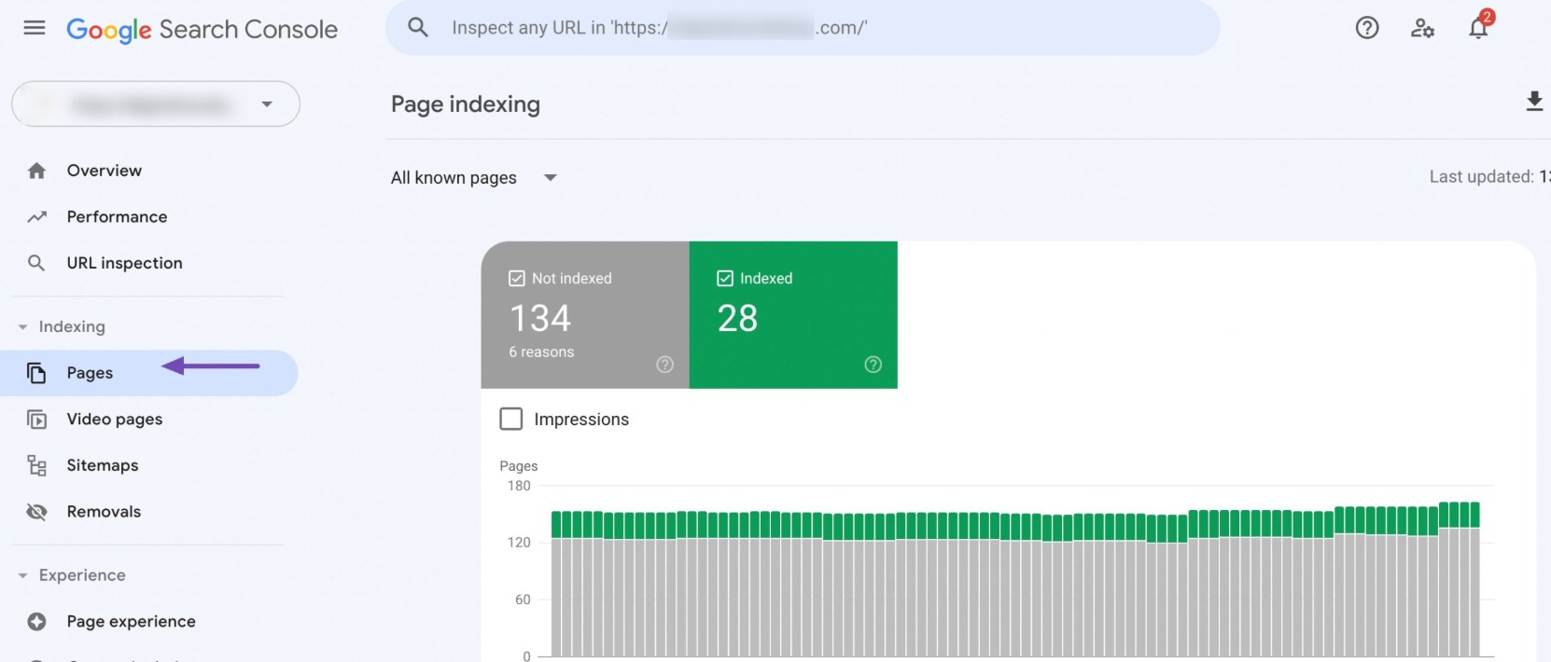Click the Video pages icon
1551x662 pixels.
pyautogui.click(x=36, y=420)
